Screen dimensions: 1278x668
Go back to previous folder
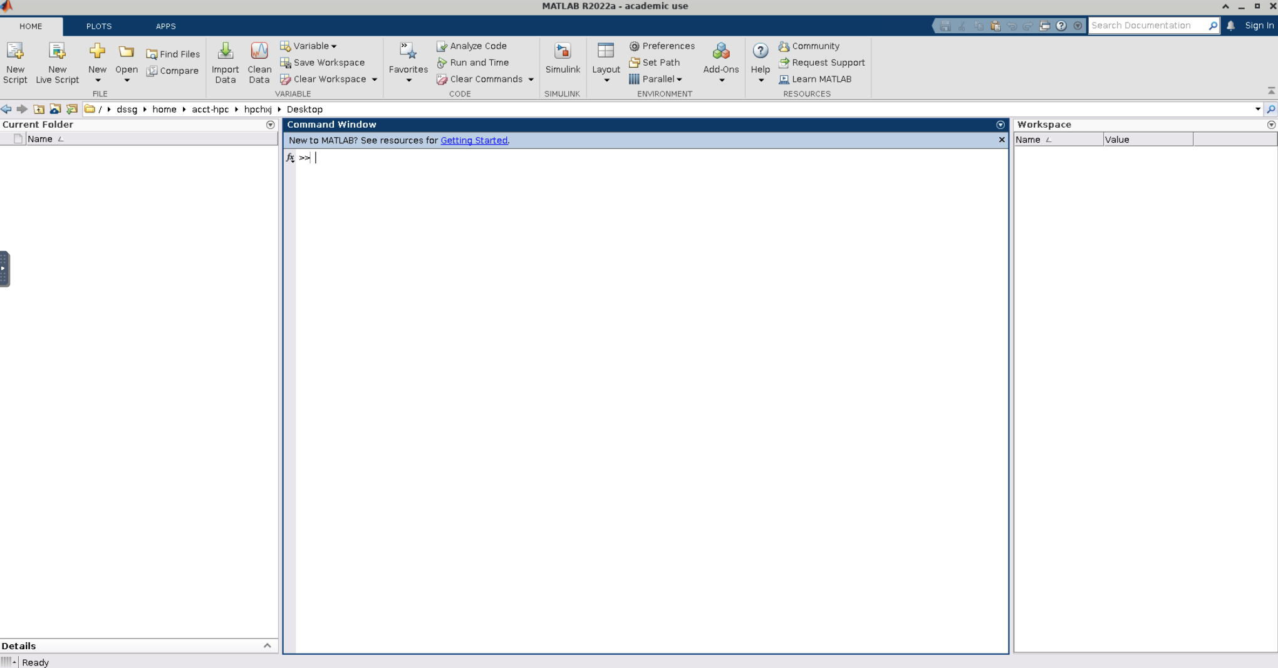click(6, 109)
